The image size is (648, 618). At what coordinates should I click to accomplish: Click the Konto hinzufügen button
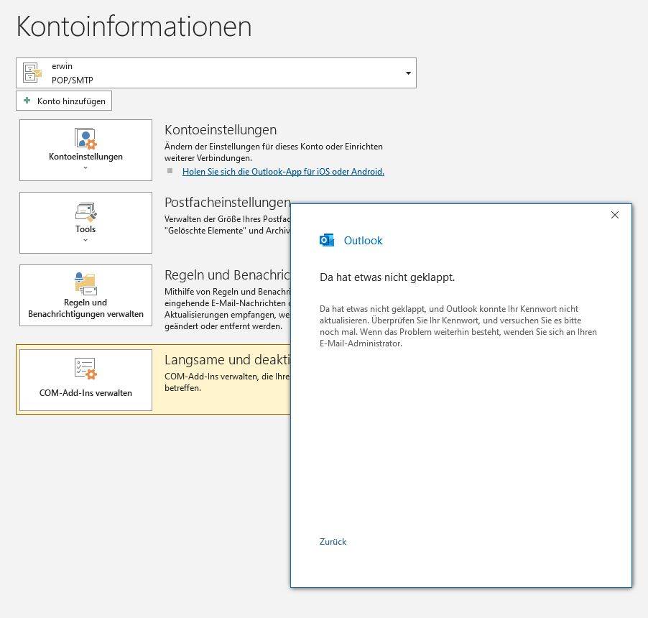[64, 101]
